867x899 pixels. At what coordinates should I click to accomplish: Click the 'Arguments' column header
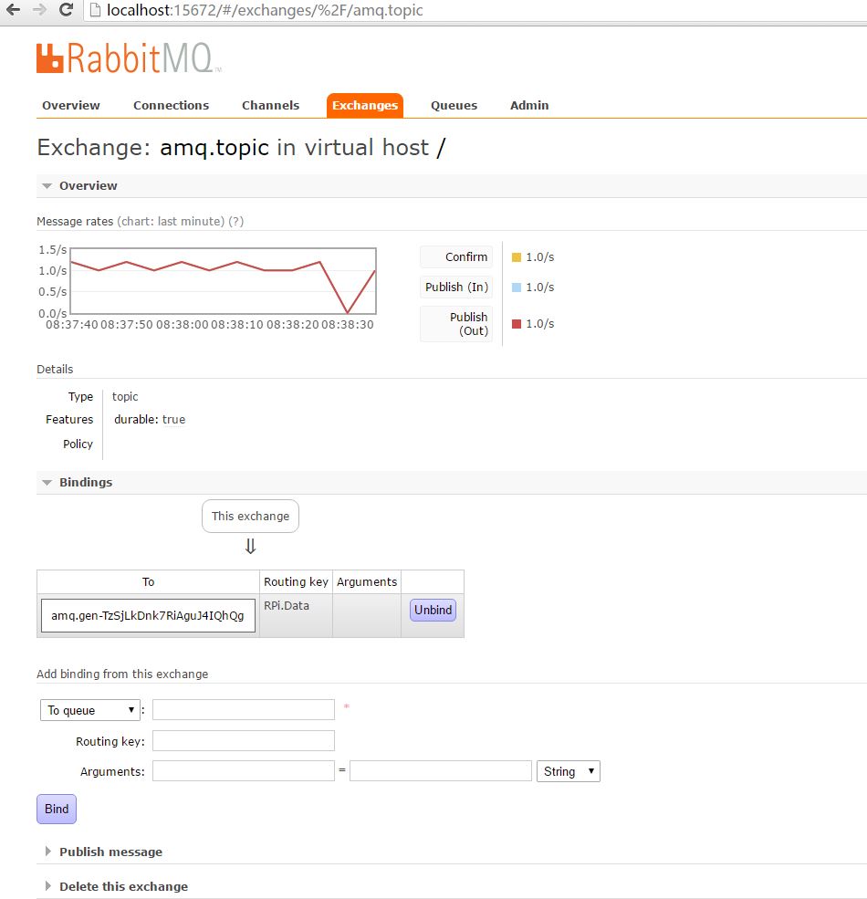click(x=367, y=582)
